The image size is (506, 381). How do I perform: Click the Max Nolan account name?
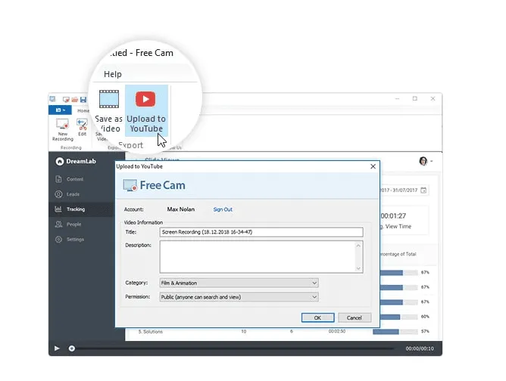[181, 209]
